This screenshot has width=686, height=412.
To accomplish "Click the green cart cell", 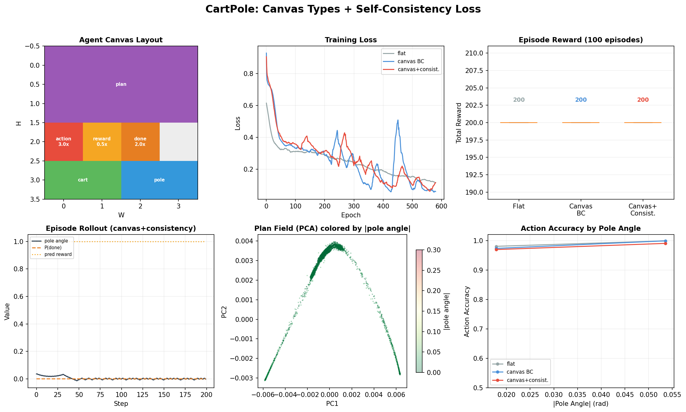I will point(83,180).
